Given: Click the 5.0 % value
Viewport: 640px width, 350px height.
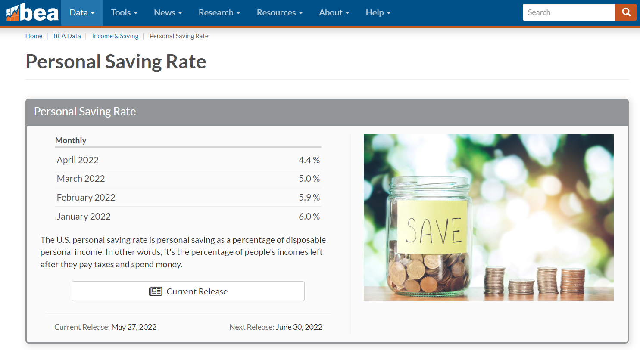Looking at the screenshot, I should pos(309,179).
